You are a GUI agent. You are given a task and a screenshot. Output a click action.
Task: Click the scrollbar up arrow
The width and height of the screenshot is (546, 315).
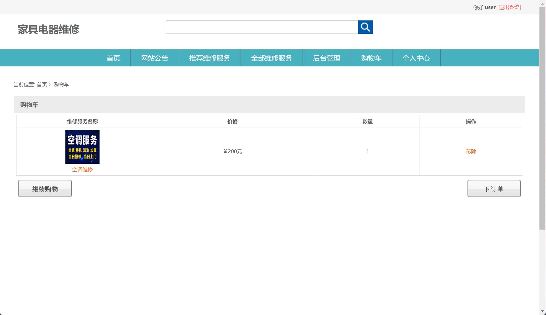(543, 3)
